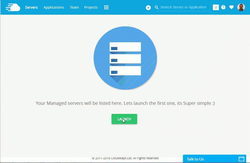
Task: Click the green LAUNCH button
Action: click(124, 119)
